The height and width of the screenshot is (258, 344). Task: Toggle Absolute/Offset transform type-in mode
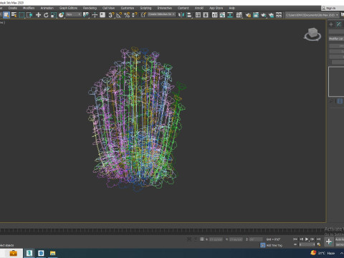[202, 239]
